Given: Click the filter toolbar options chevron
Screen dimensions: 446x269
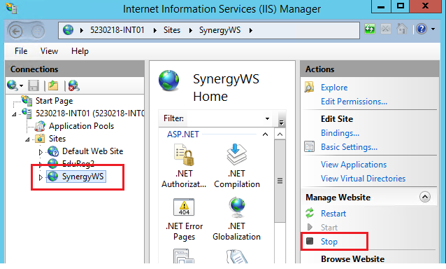Looking at the screenshot, I should (x=281, y=122).
